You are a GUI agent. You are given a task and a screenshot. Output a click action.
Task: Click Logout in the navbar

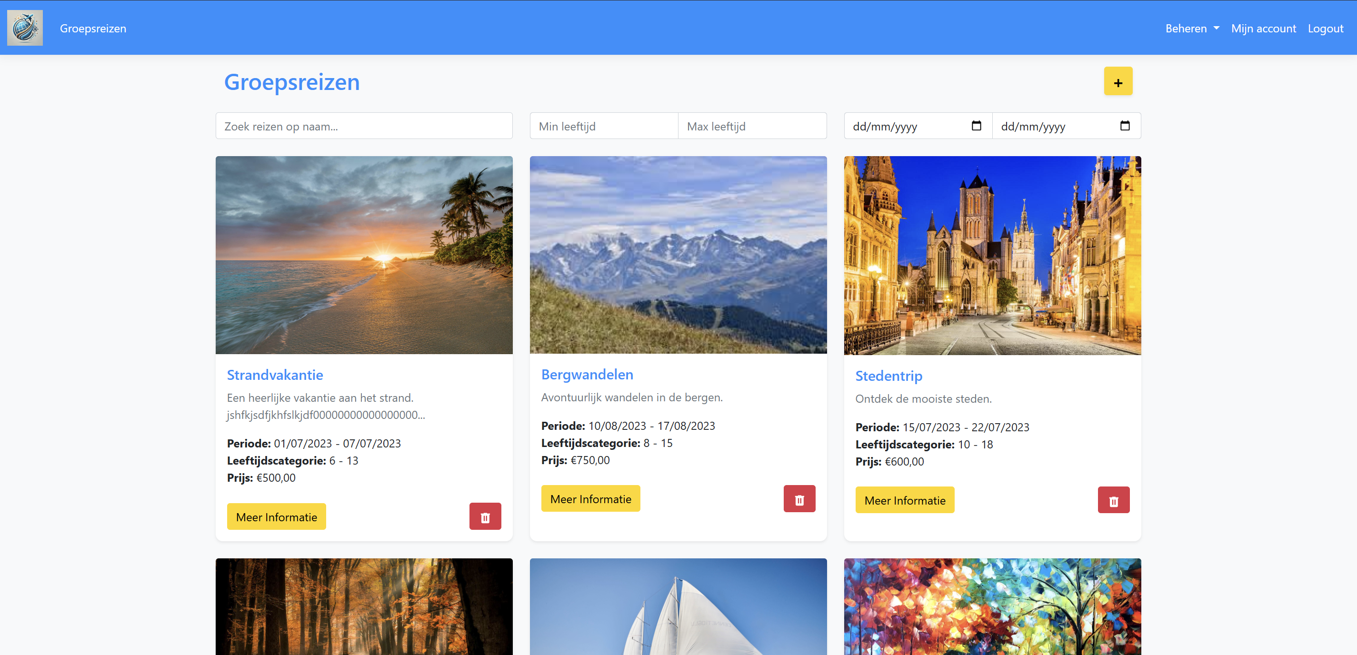click(x=1326, y=29)
